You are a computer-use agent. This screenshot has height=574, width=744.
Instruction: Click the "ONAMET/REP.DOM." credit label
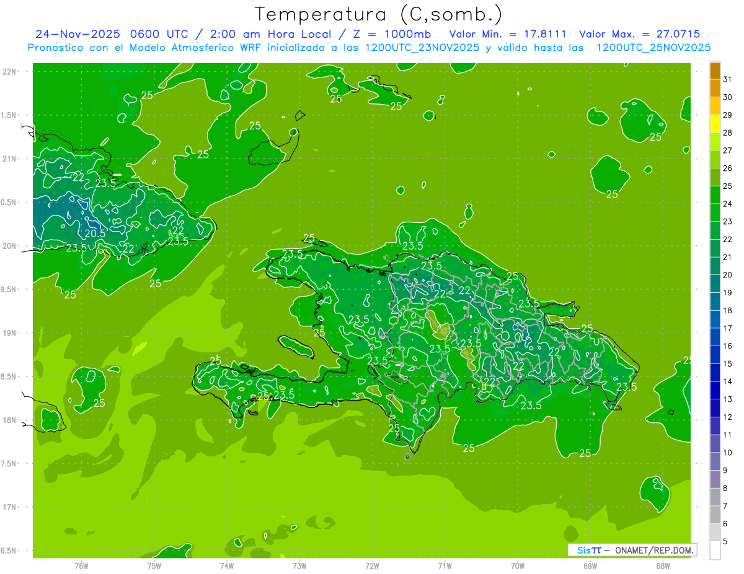coord(653,550)
